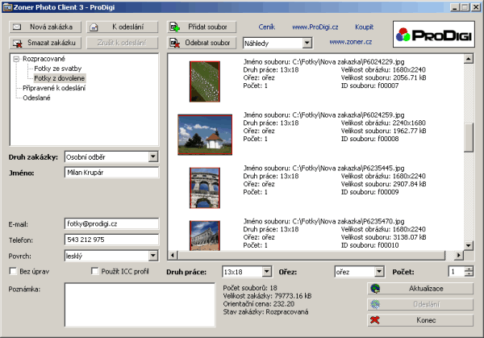
Task: Toggle the Použít ICC profil checkbox
Action: pos(94,271)
